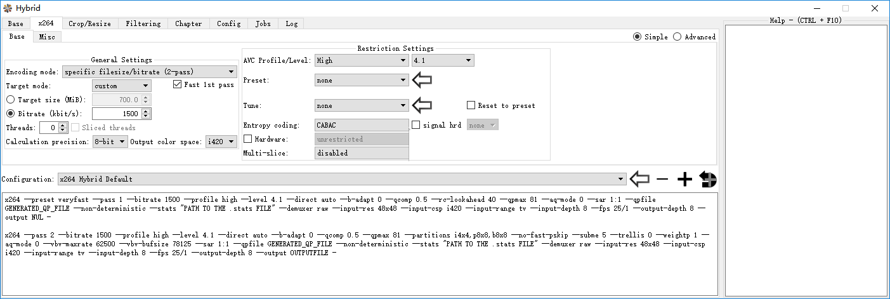The image size is (890, 299).
Task: Open the Output color space i420 dropdown
Action: (x=221, y=142)
